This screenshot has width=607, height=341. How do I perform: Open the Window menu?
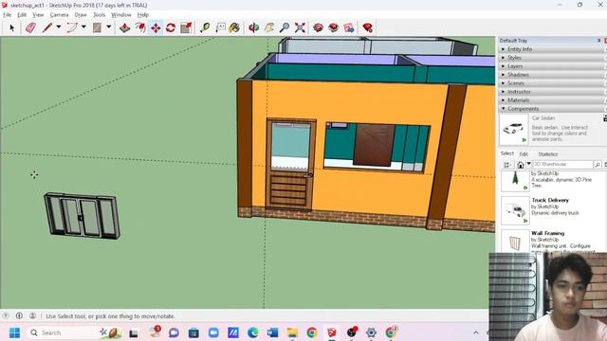click(121, 15)
